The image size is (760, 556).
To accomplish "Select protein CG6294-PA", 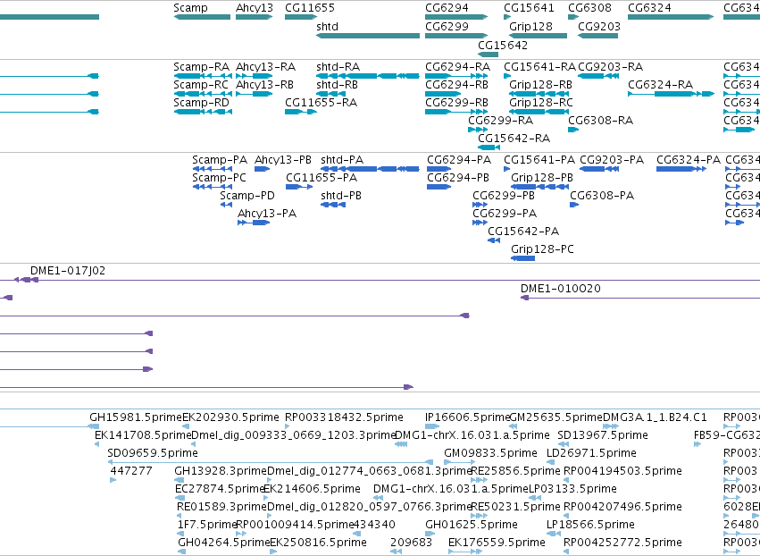I will tap(459, 160).
